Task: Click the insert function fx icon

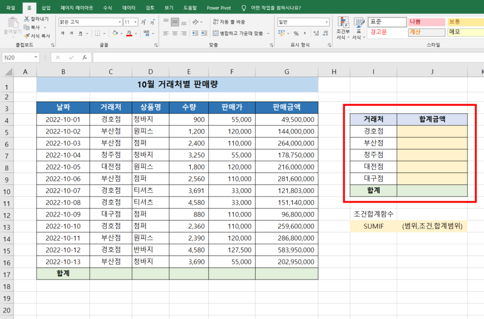Action: tap(85, 57)
